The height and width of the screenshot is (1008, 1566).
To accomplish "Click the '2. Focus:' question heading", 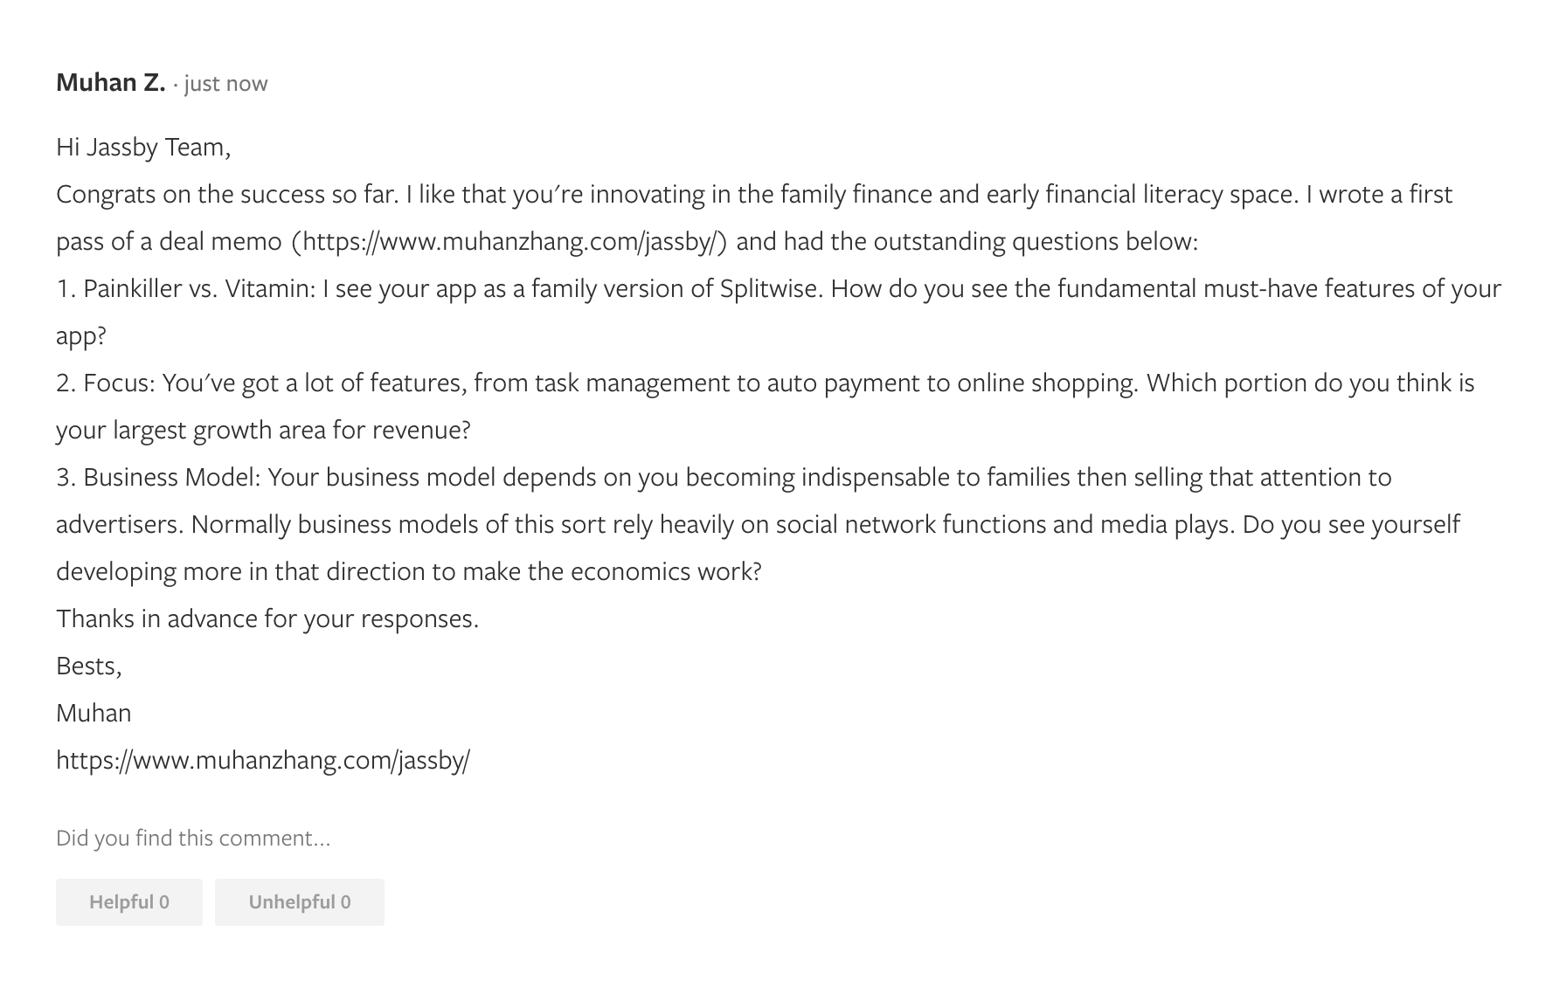I will point(106,383).
